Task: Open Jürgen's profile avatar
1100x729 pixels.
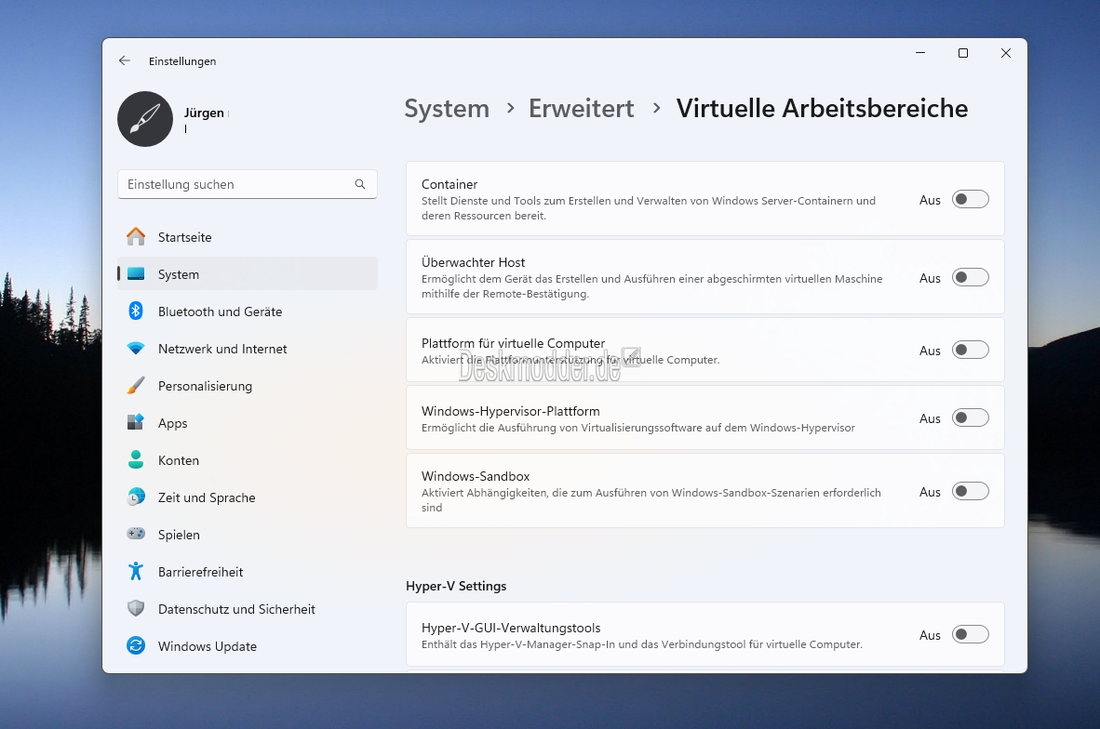Action: (x=145, y=119)
